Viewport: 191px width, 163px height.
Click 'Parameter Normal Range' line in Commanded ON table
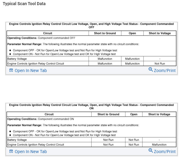point(73,125)
